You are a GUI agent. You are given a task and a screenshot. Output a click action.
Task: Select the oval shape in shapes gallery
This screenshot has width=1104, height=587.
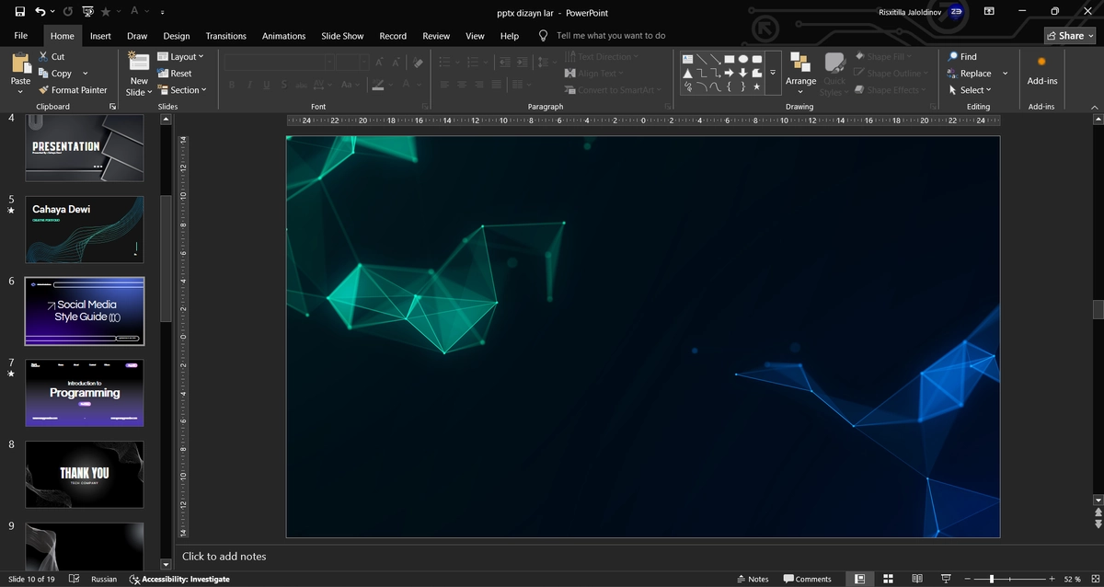[743, 59]
